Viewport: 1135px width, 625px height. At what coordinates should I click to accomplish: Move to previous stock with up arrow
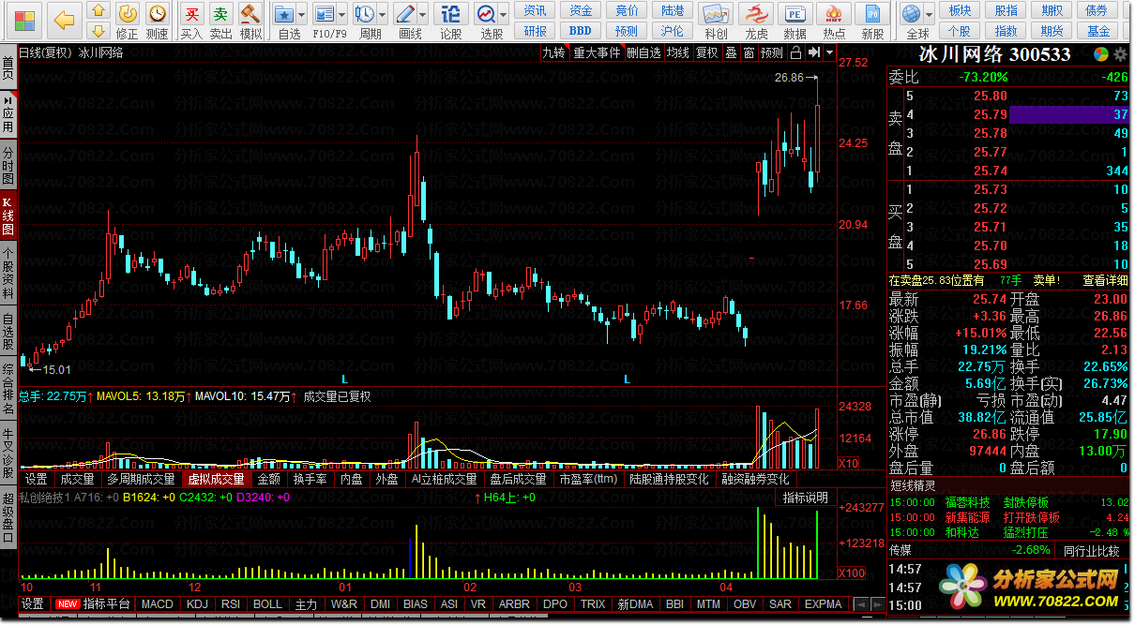click(98, 10)
